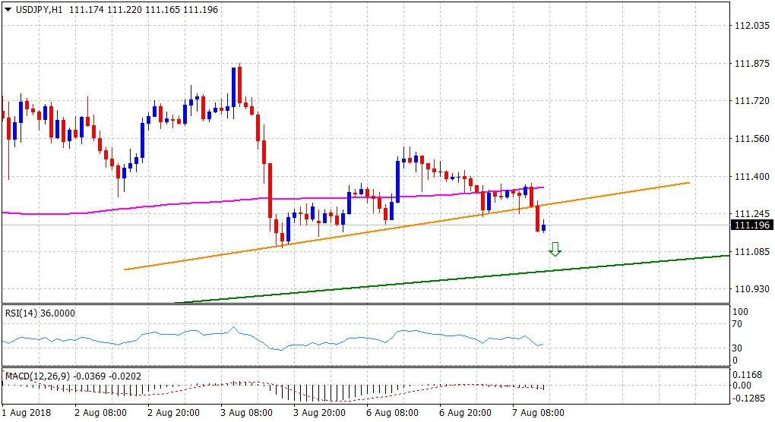Click the 7 Aug 08:00 time label
The image size is (775, 422).
pos(538,413)
